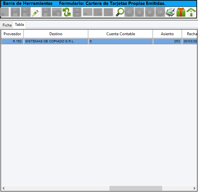Screen dimensions: 198x192
Task: Click the green house home icon
Action: (x=191, y=12)
